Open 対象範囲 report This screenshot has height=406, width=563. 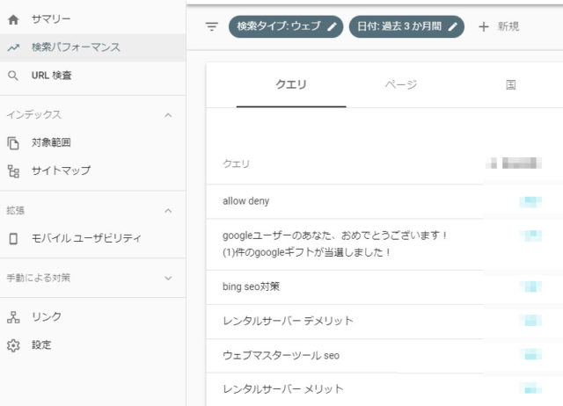92,142
